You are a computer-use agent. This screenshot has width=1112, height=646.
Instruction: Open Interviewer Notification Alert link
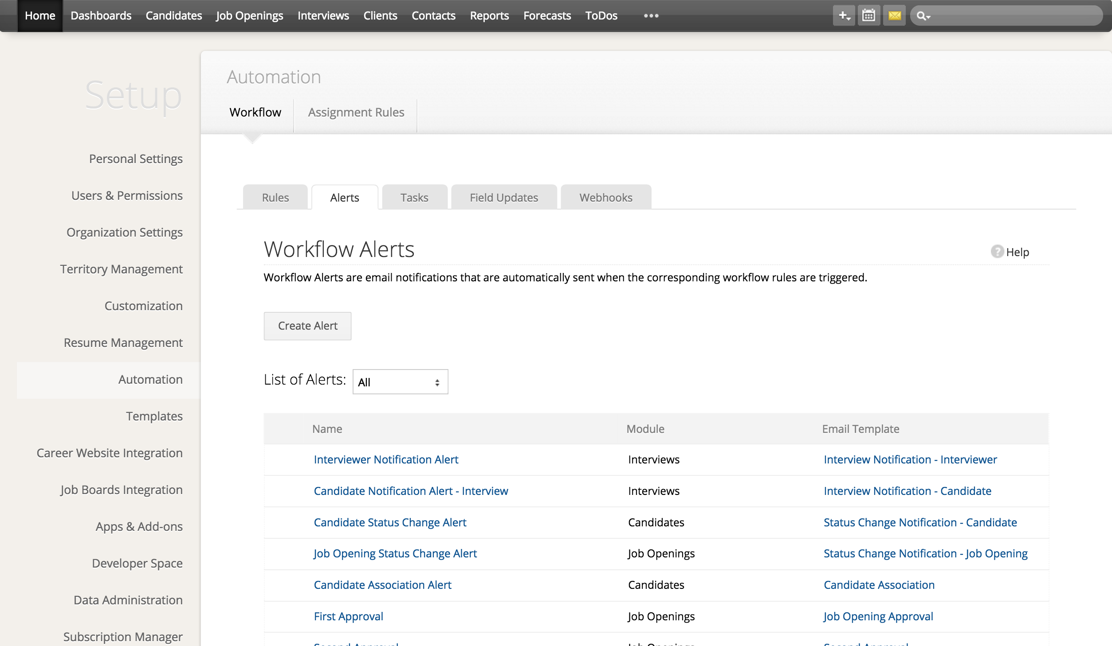pyautogui.click(x=385, y=459)
